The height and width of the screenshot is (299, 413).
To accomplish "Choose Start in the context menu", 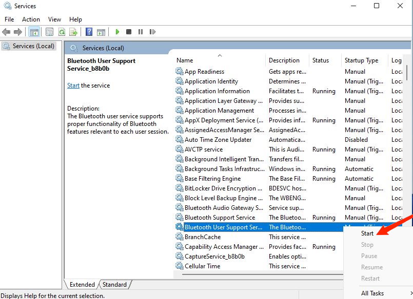I will click(x=367, y=233).
